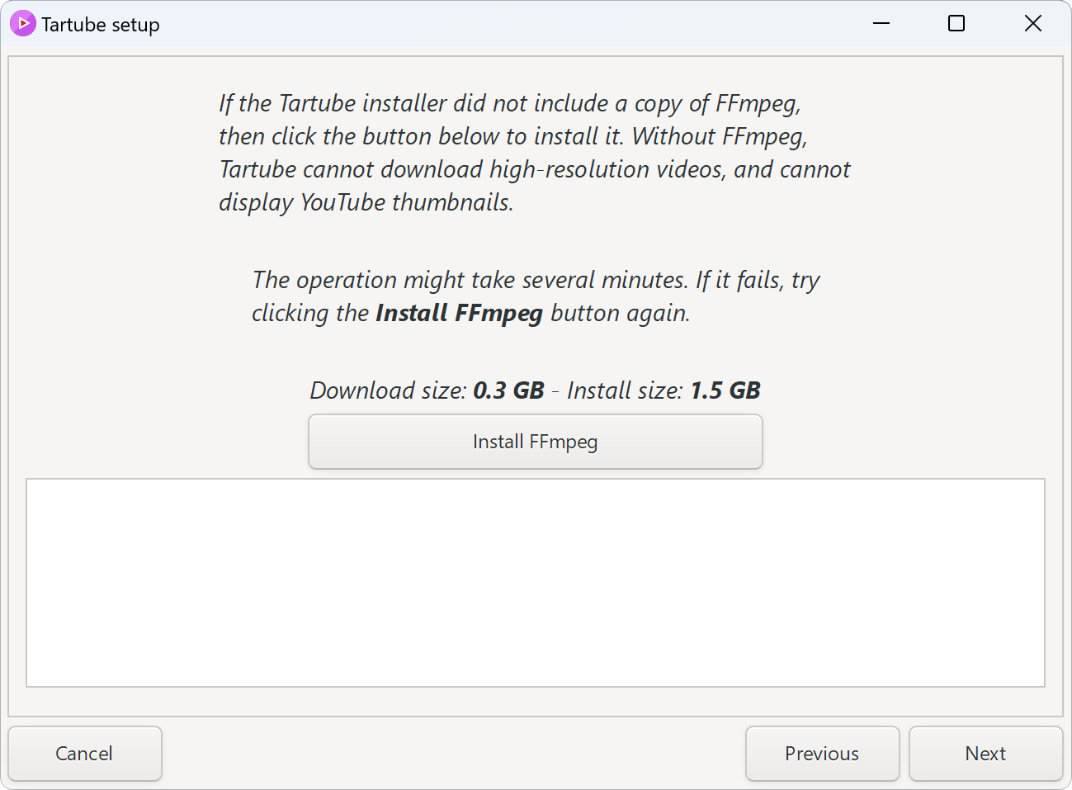Cancel the Tartube setup wizard

pos(85,754)
